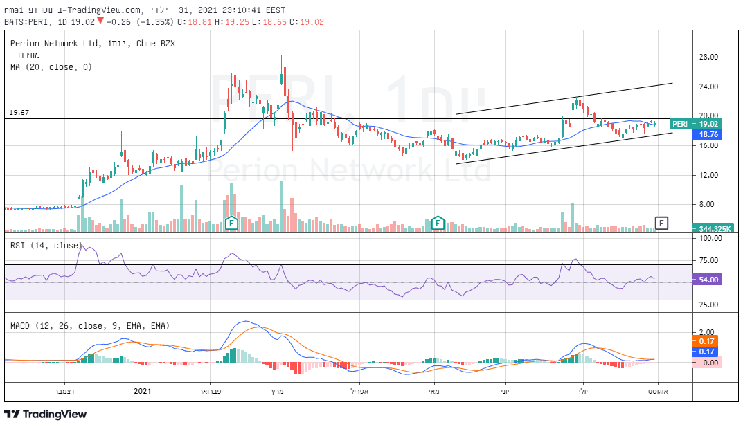
Task: Click the 19.02 current price label
Action: click(708, 124)
